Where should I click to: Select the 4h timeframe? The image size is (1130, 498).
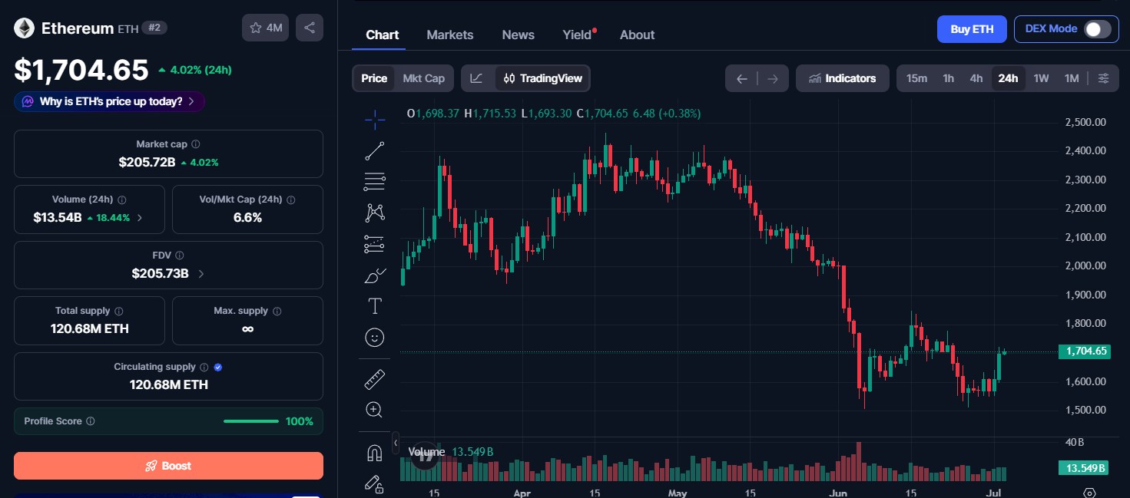click(976, 78)
